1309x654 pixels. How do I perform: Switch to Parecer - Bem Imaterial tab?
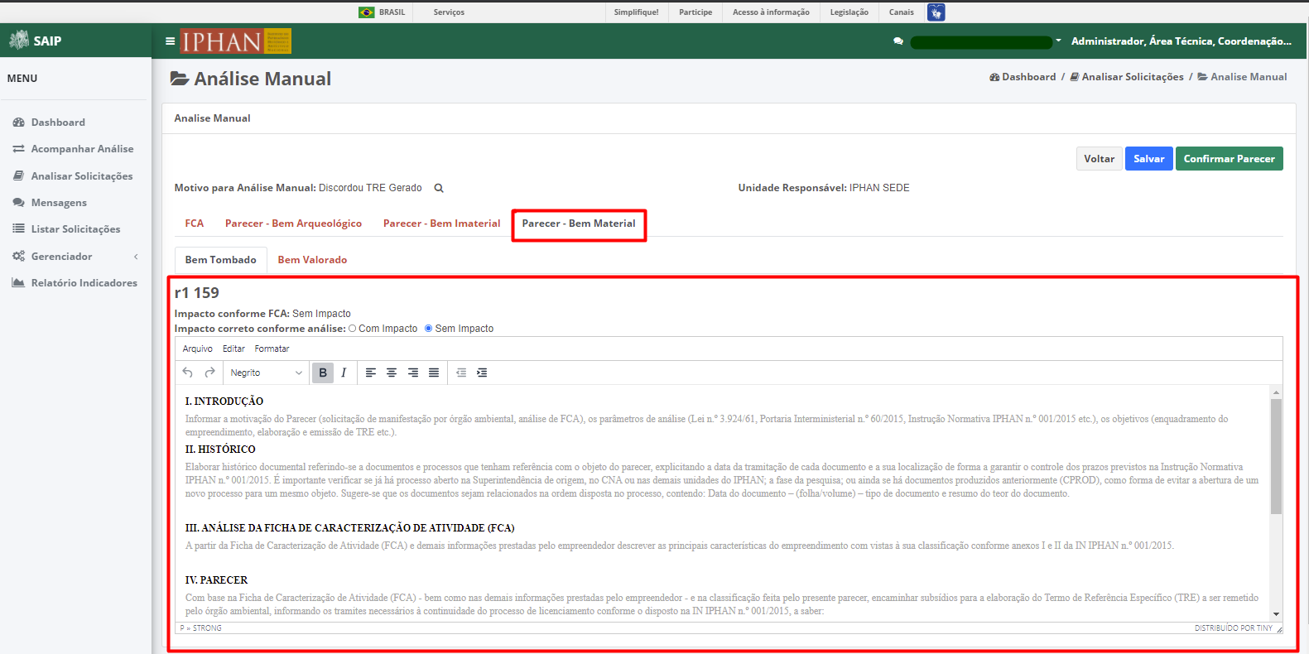pos(441,224)
